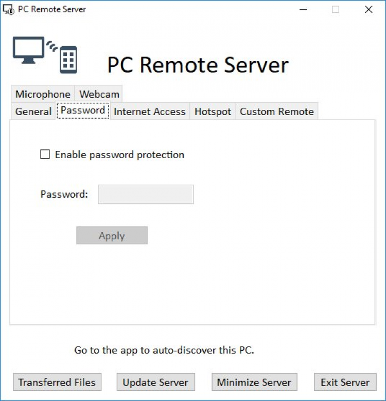Viewport: 386px width, 401px height.
Task: Show the Hotspot tab
Action: (213, 111)
